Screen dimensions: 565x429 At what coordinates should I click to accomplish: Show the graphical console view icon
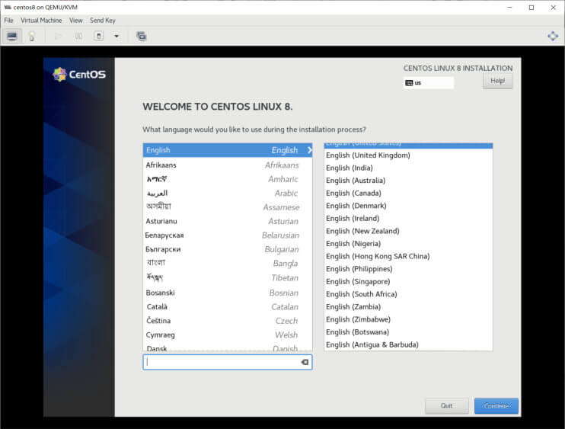click(x=12, y=36)
